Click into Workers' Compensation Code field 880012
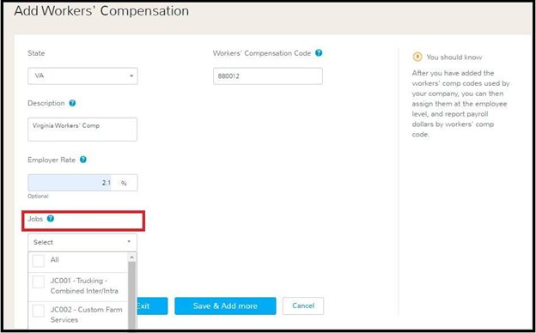 point(268,76)
